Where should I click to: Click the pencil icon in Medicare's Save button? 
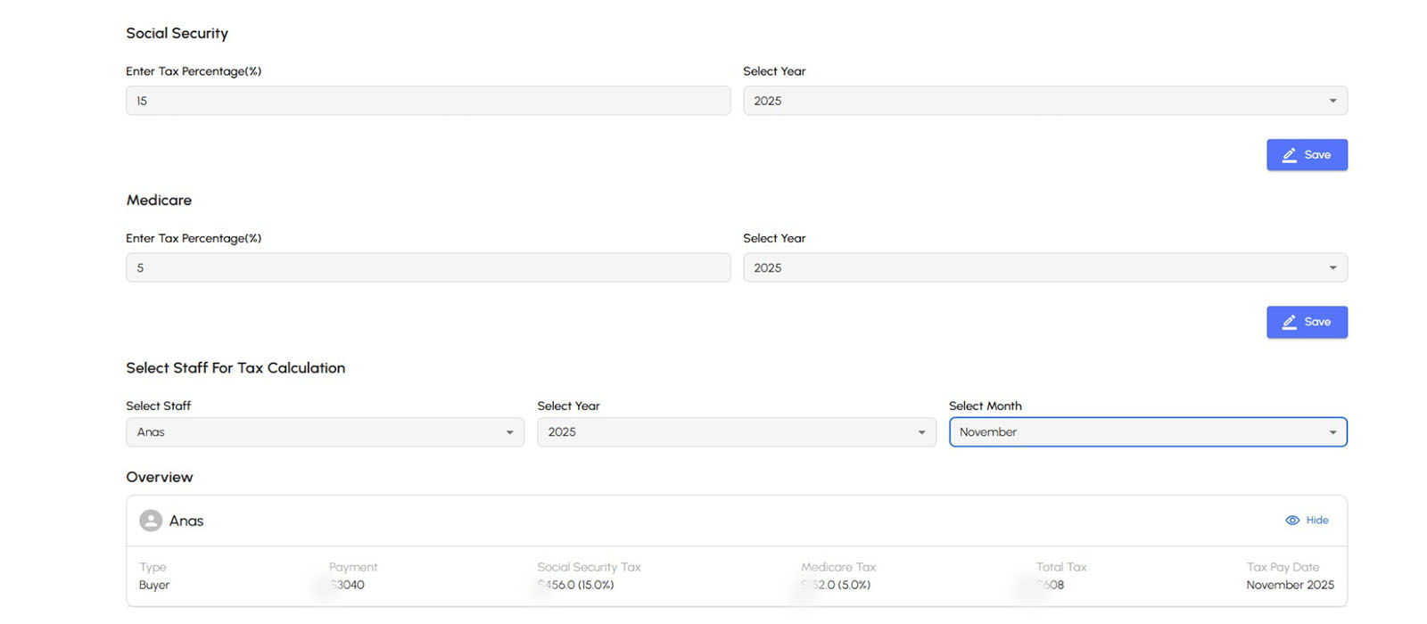point(1289,322)
